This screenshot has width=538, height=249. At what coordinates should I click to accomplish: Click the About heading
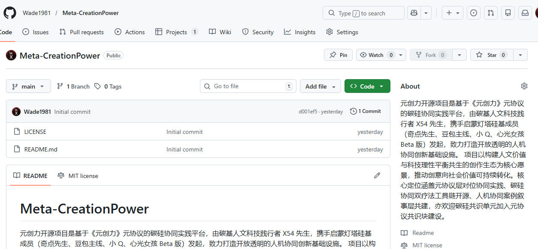point(410,86)
